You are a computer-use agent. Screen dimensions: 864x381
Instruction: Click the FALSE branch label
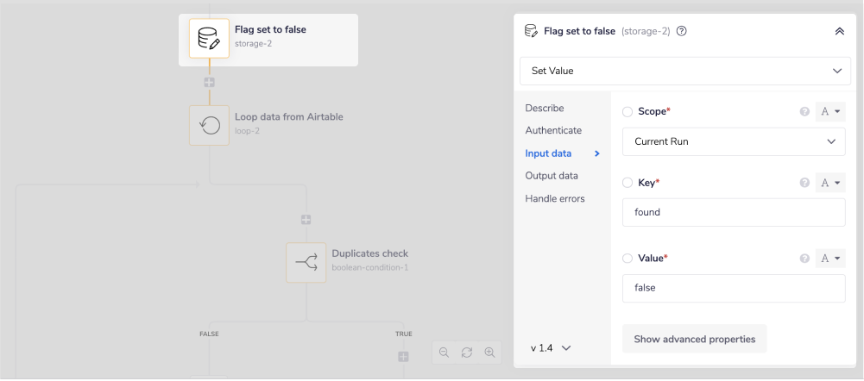209,334
